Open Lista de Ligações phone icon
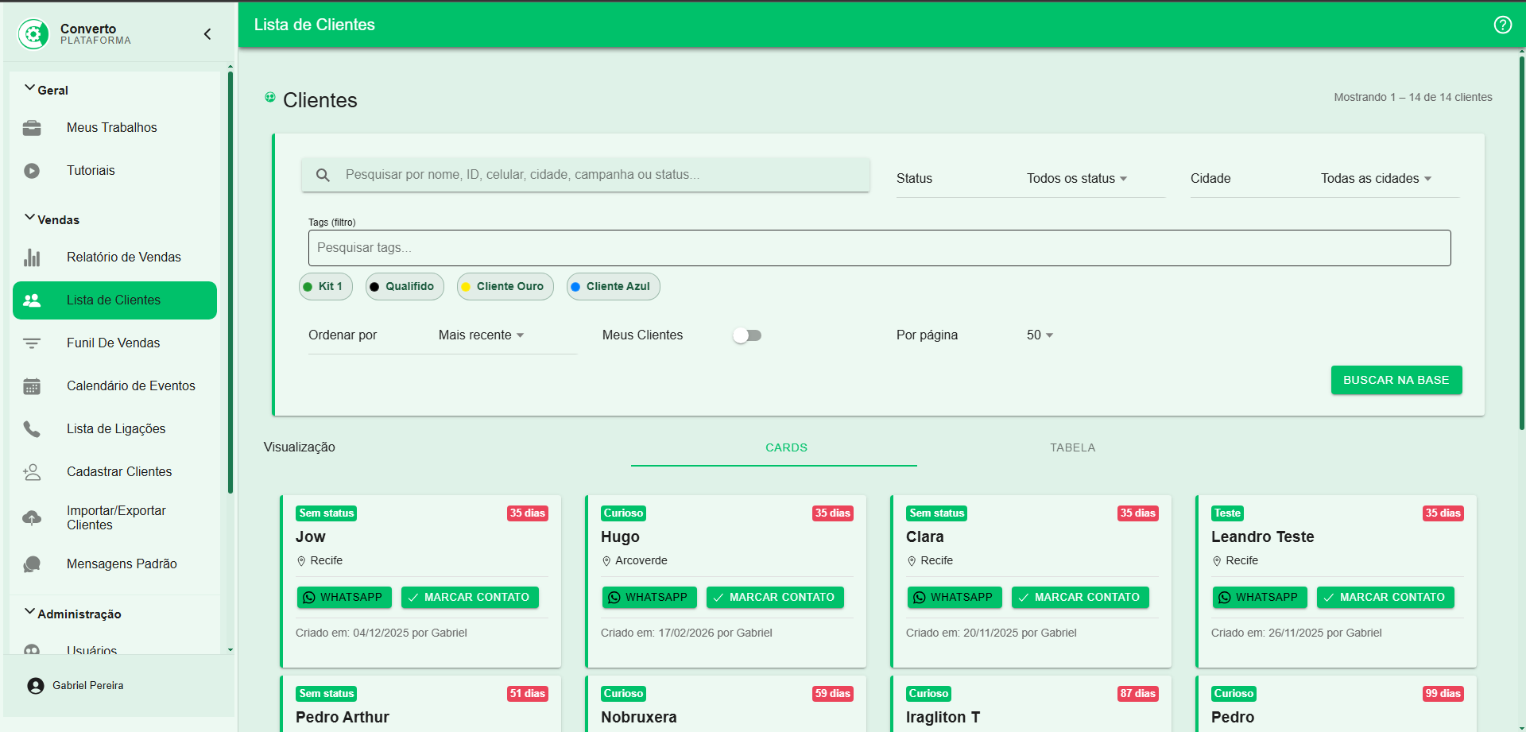The image size is (1526, 732). [32, 429]
